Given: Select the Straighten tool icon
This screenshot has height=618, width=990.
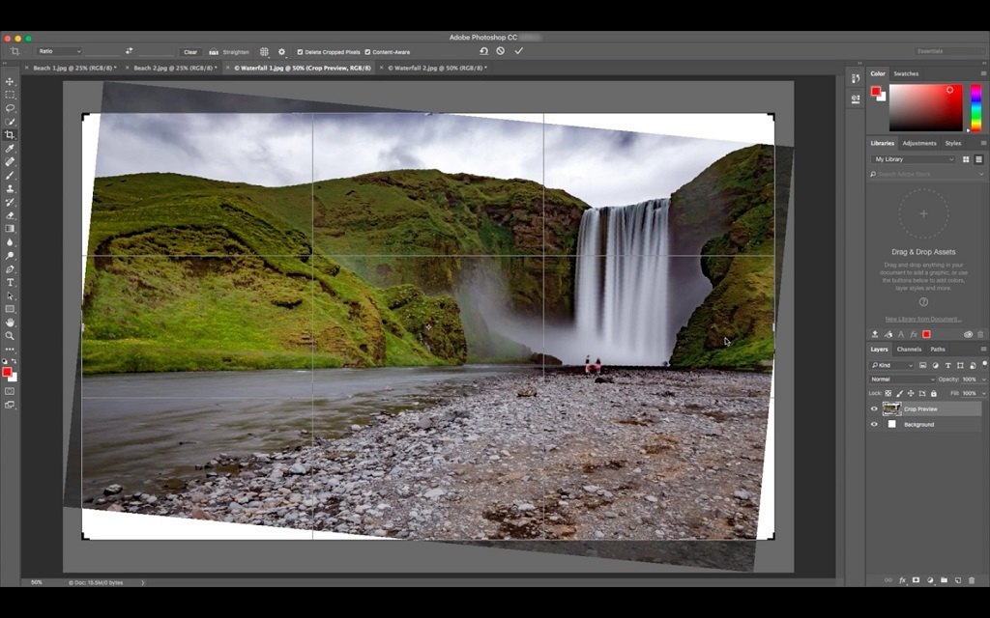Looking at the screenshot, I should point(215,52).
